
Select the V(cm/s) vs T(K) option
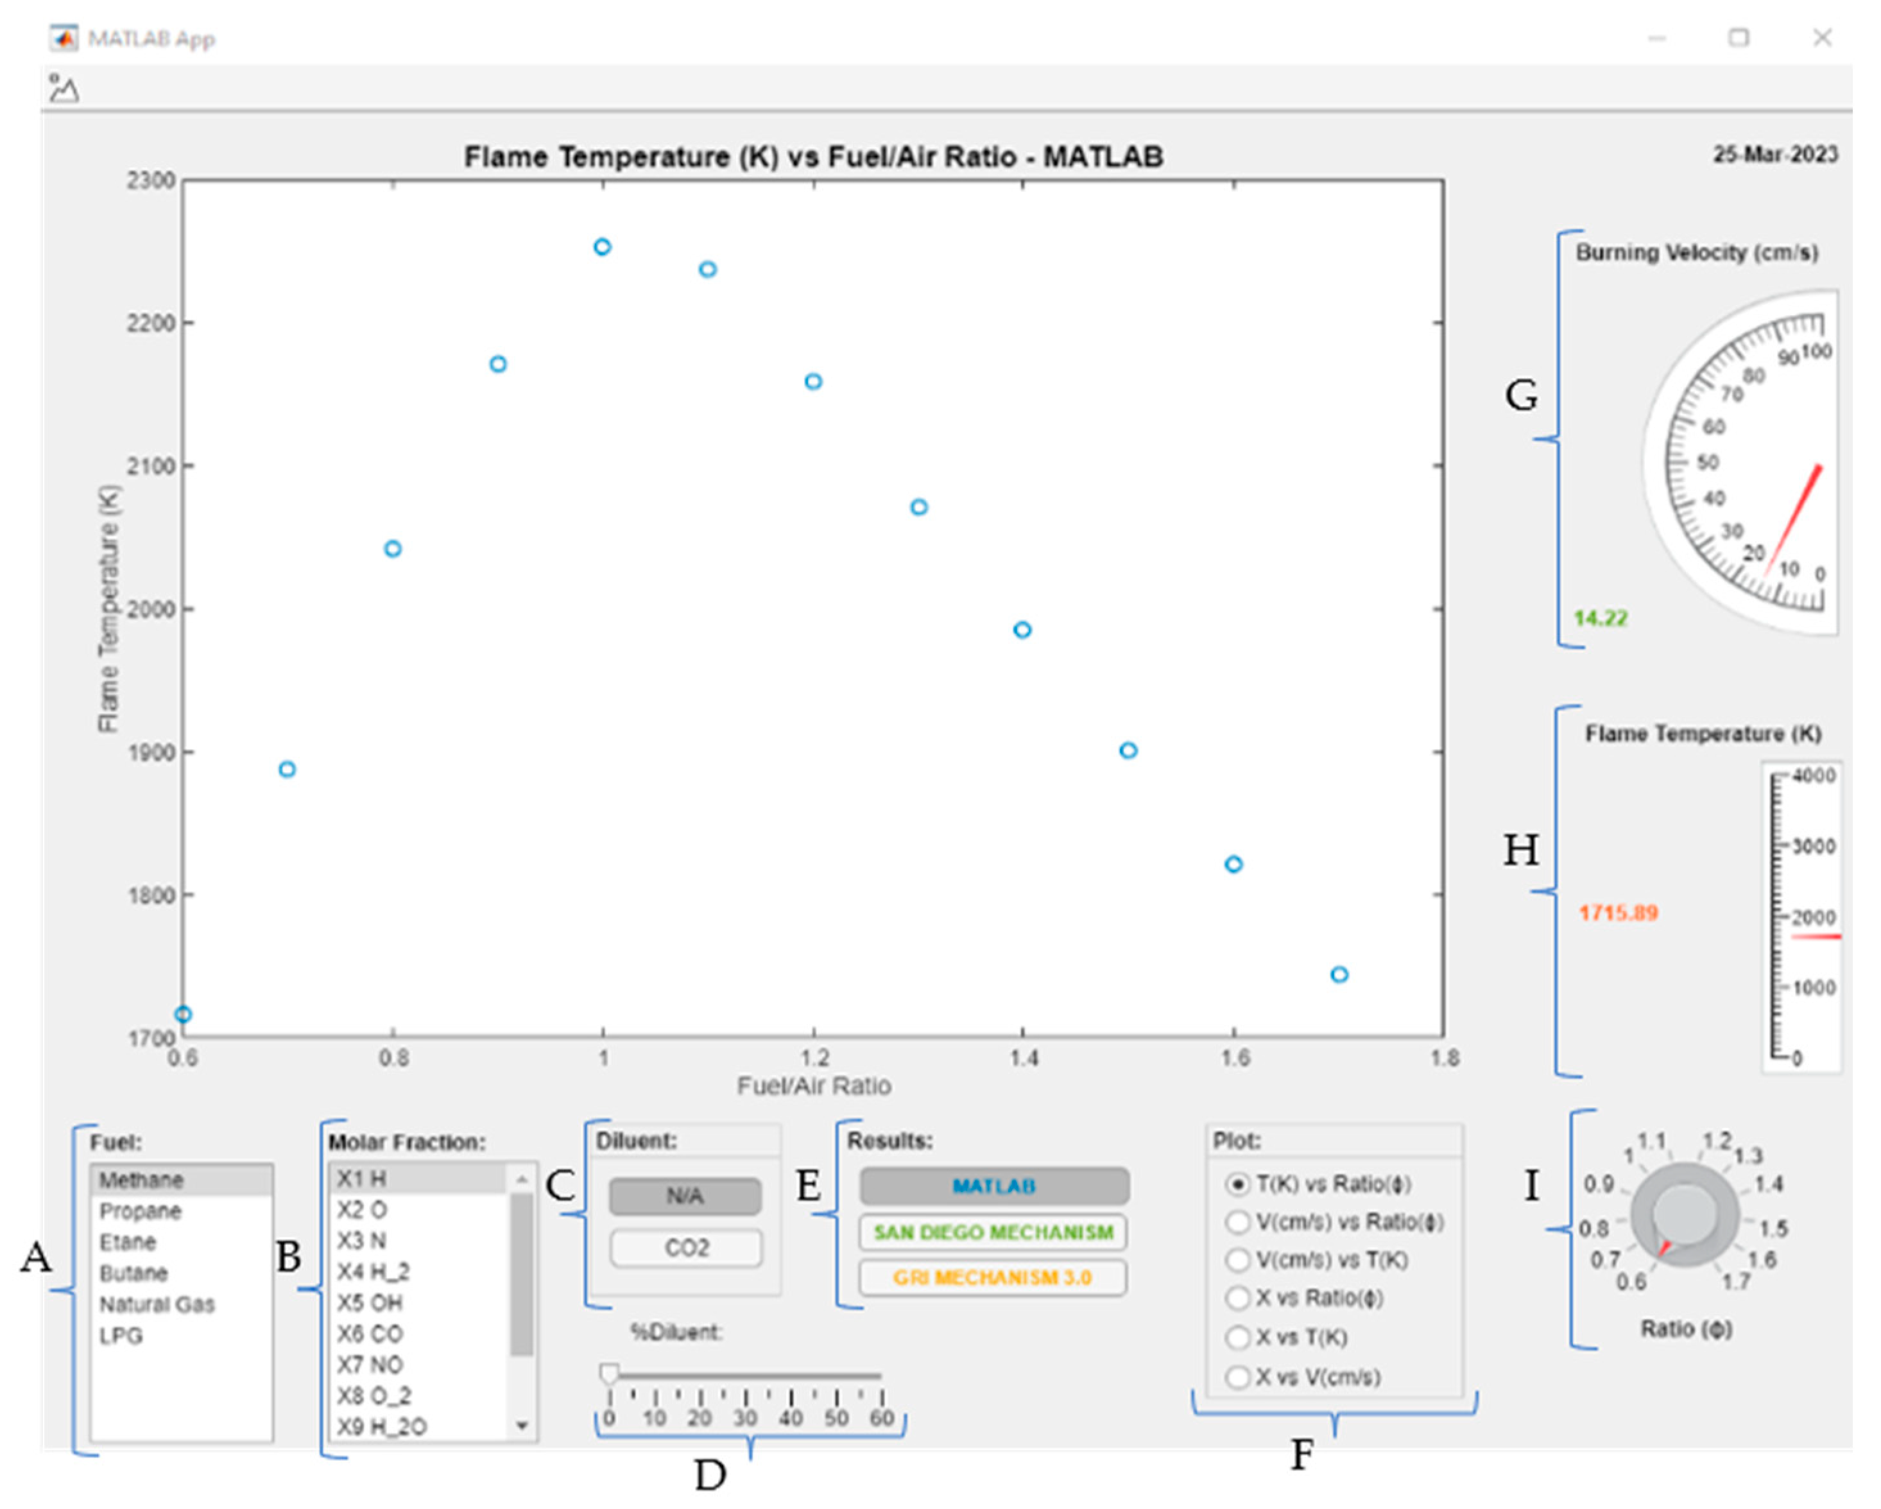(x=1237, y=1260)
